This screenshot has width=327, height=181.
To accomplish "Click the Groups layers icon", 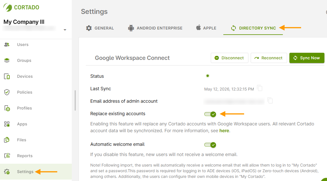I will [7, 60].
